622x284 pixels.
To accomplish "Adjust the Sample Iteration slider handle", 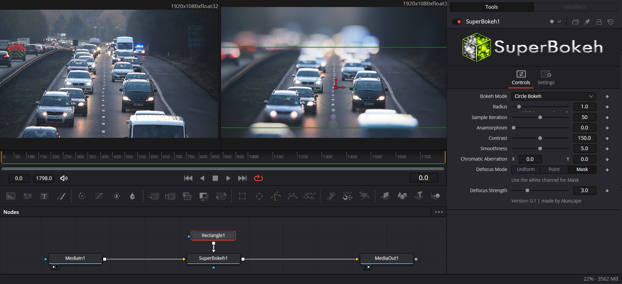I will tap(540, 117).
